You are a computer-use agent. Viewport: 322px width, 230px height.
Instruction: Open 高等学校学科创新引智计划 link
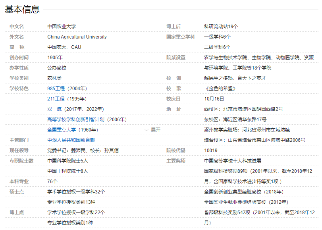coord(76,120)
